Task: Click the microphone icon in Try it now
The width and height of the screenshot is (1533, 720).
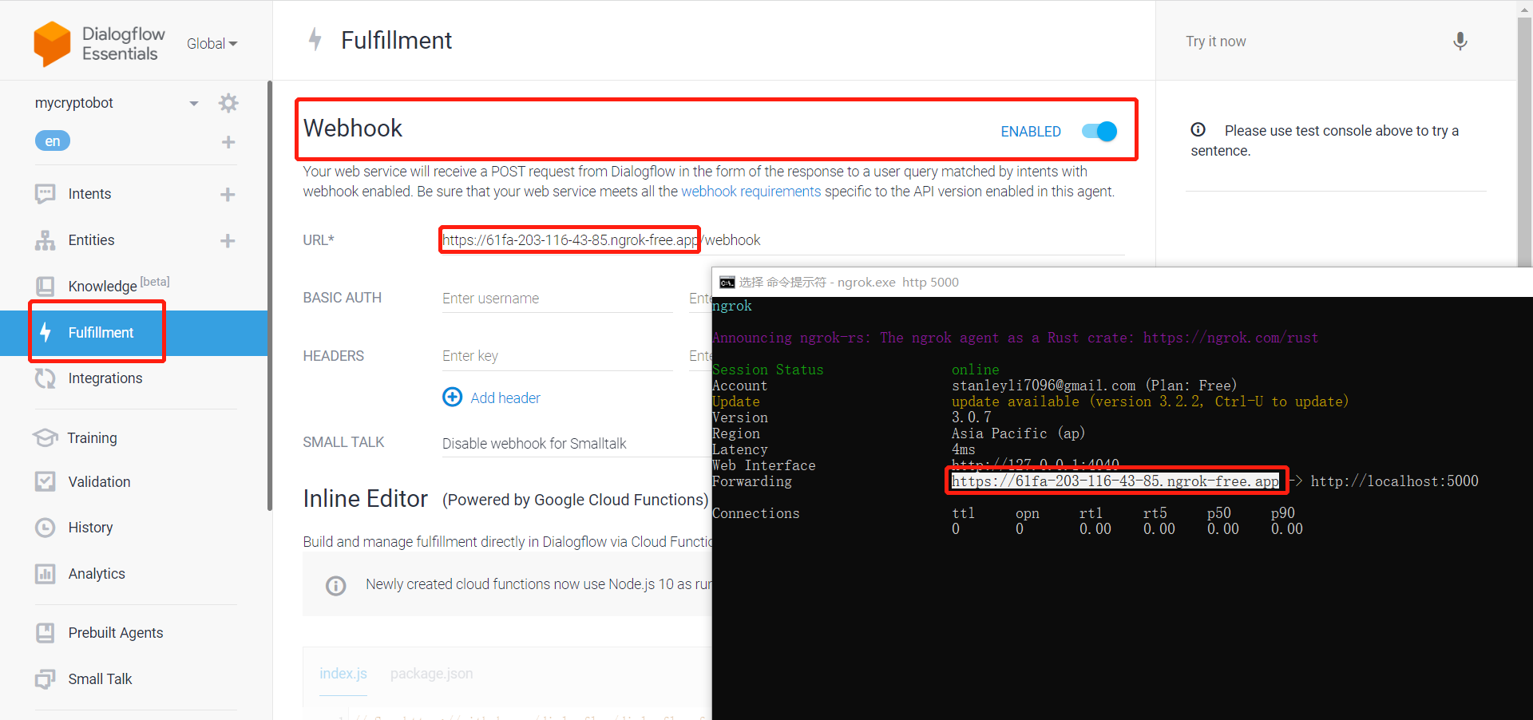Action: click(x=1460, y=42)
